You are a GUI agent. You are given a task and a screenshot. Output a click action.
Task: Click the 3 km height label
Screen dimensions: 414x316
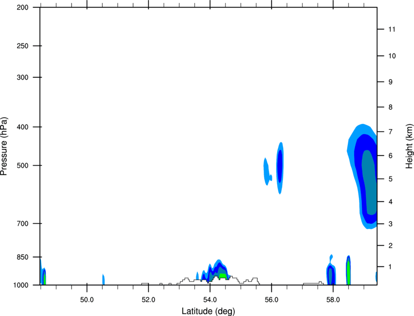(x=391, y=224)
